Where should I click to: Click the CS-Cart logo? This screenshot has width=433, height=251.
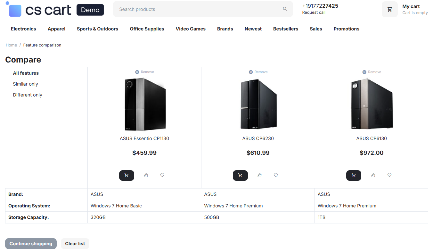pyautogui.click(x=55, y=10)
